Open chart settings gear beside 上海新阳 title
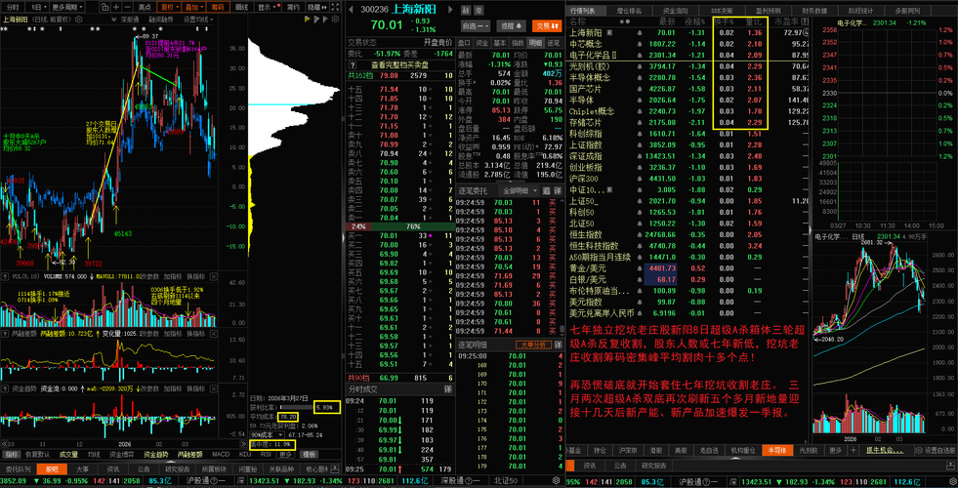This screenshot has width=958, height=488. (x=79, y=20)
